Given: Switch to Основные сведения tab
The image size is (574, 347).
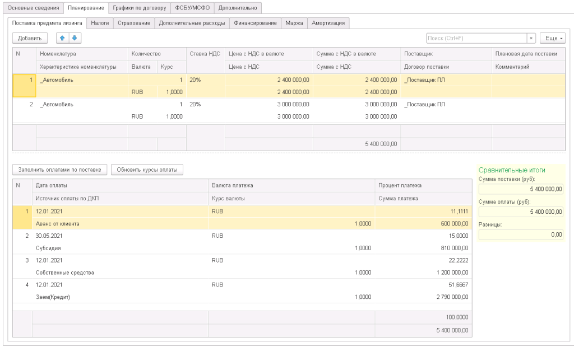Looking at the screenshot, I should click(x=33, y=8).
